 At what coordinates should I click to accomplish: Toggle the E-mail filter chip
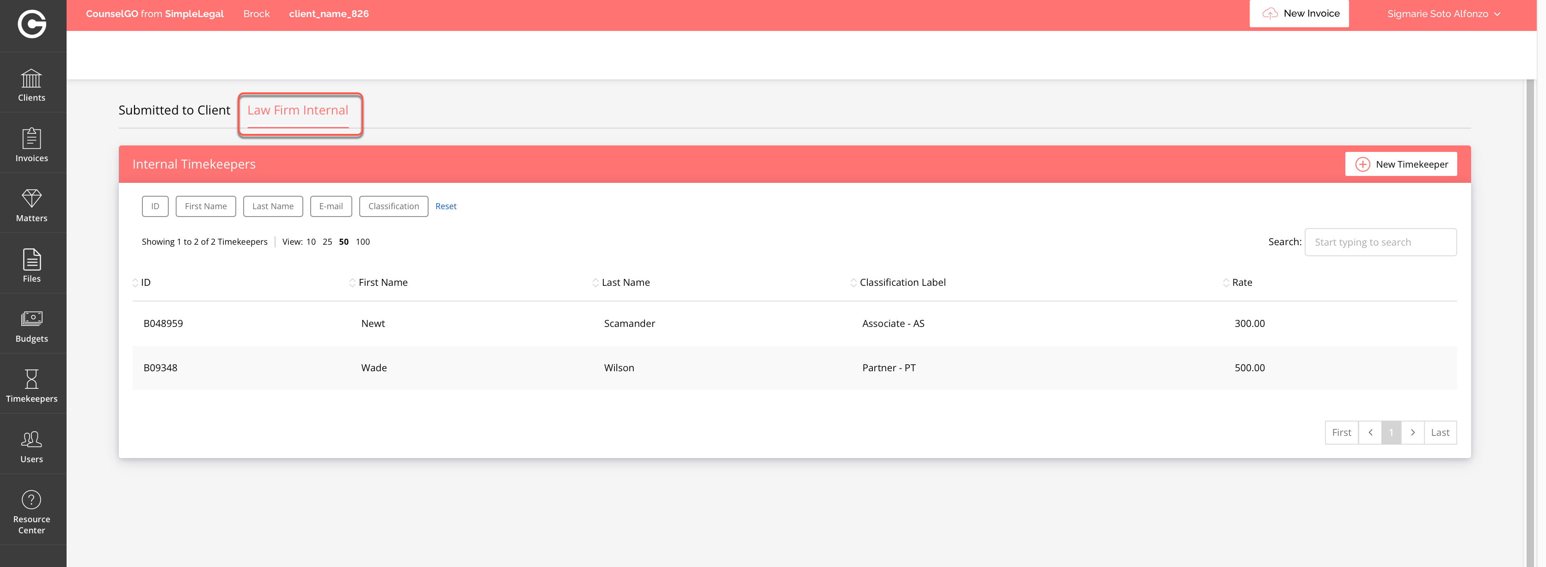[331, 206]
